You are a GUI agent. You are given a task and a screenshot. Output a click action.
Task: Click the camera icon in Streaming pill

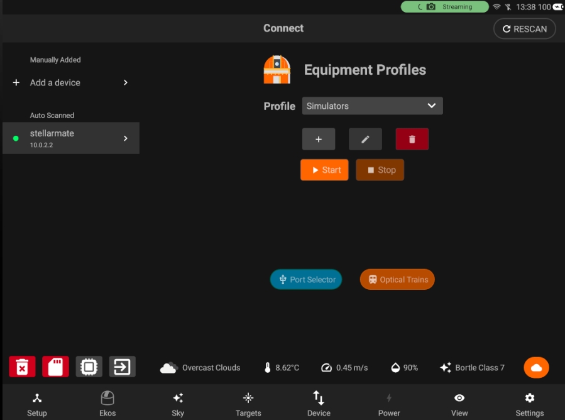click(431, 7)
